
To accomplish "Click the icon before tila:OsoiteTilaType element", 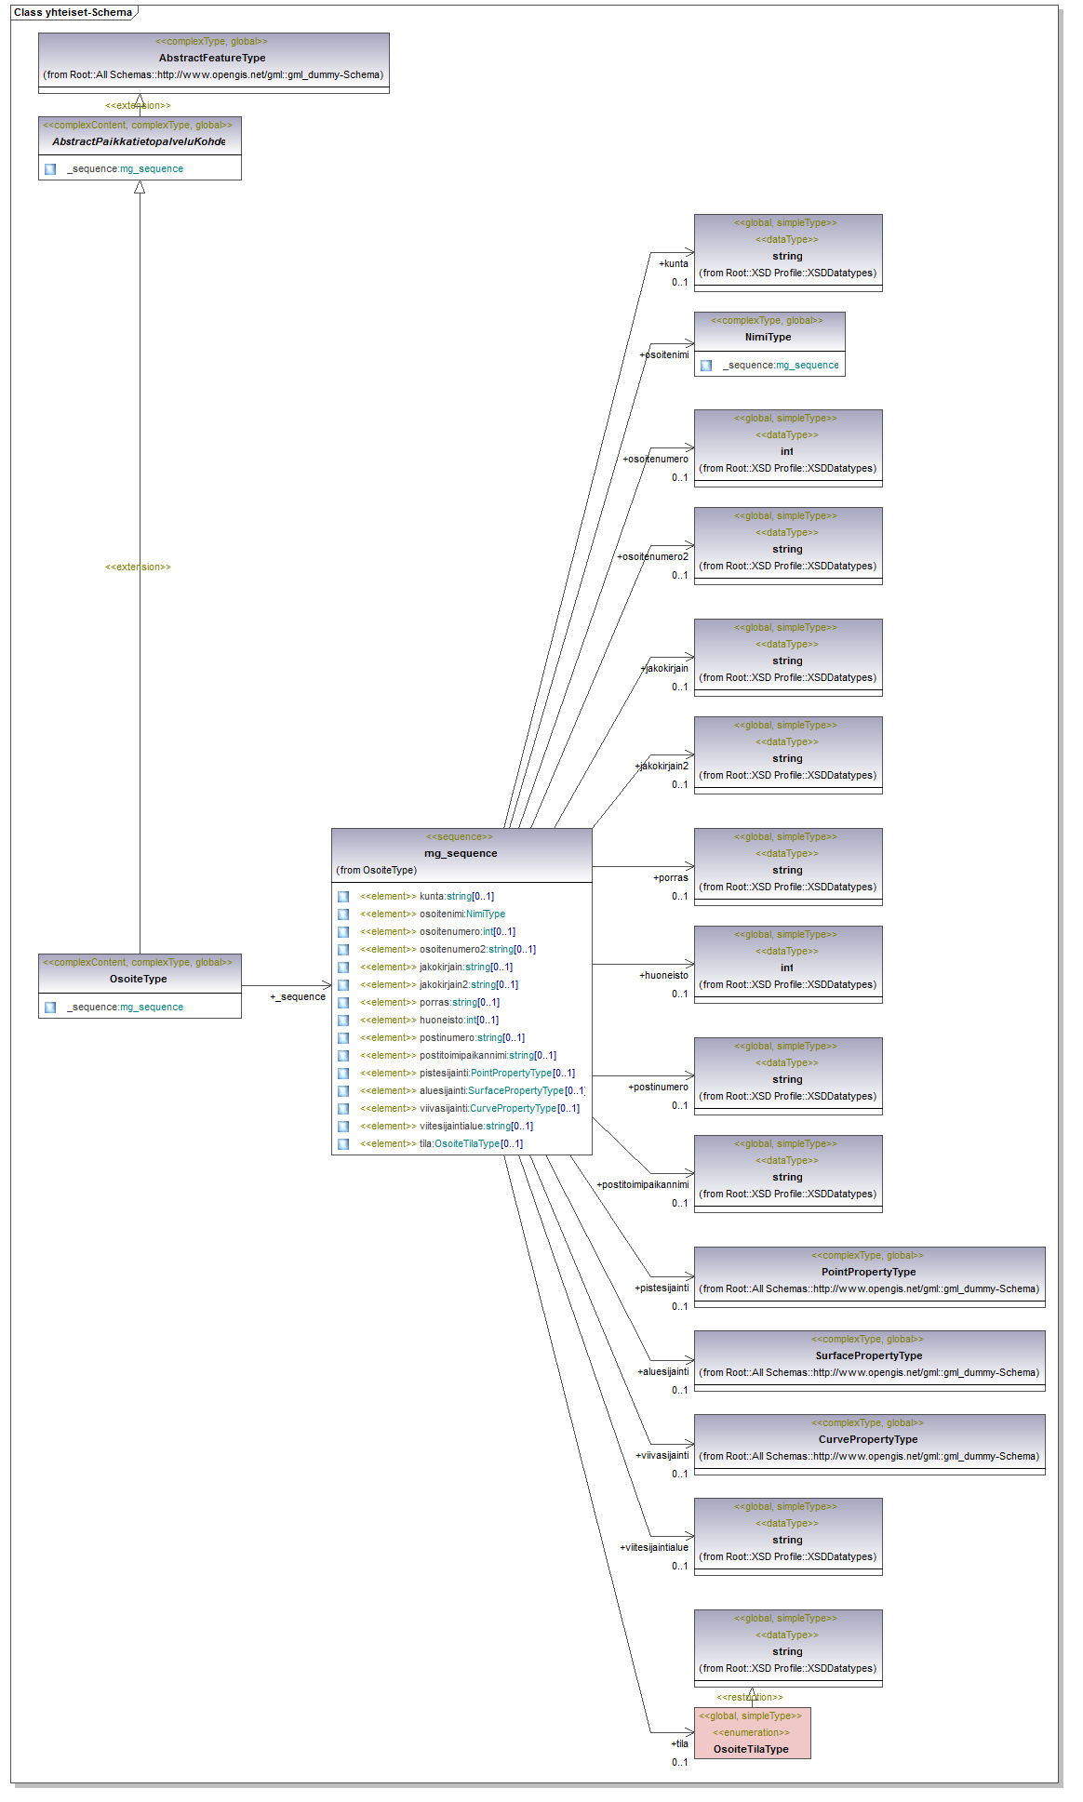I will click(x=343, y=1144).
